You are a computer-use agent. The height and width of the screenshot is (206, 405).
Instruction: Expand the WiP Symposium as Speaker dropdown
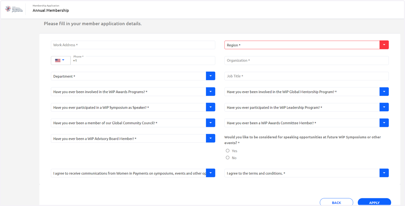(x=211, y=107)
